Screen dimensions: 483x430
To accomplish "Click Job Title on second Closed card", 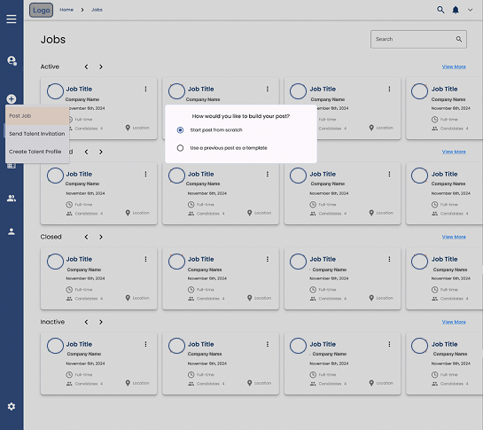I will (x=201, y=259).
